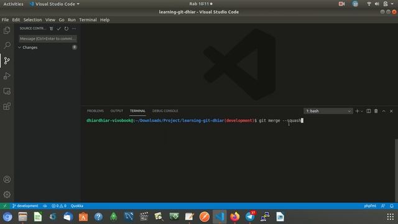Switch to the Debug Console tab
The width and height of the screenshot is (398, 224).
[x=165, y=111]
